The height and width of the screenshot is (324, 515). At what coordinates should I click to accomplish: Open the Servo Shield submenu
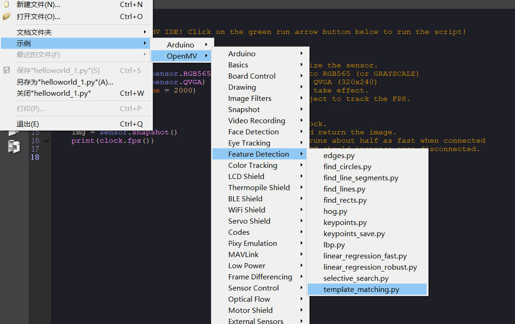coord(259,221)
